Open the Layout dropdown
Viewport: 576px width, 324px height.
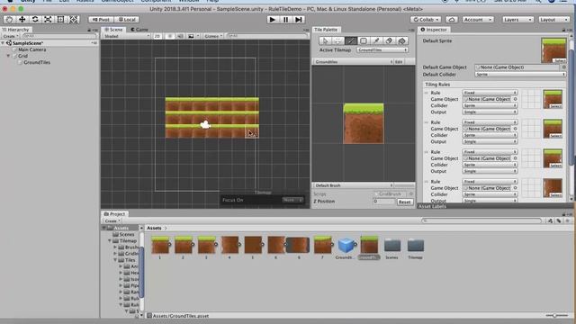tap(554, 20)
